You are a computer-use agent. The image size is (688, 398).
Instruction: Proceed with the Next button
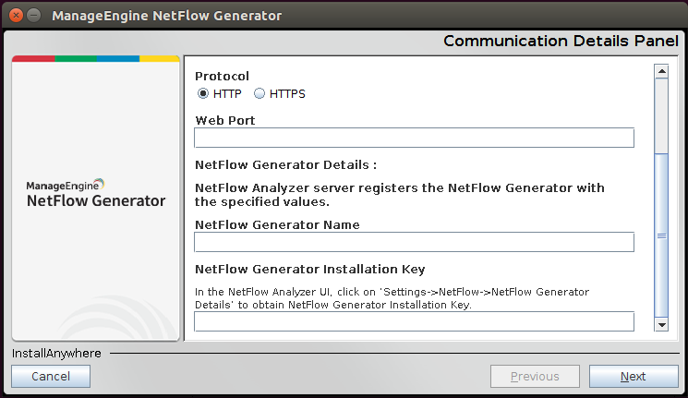(x=633, y=376)
